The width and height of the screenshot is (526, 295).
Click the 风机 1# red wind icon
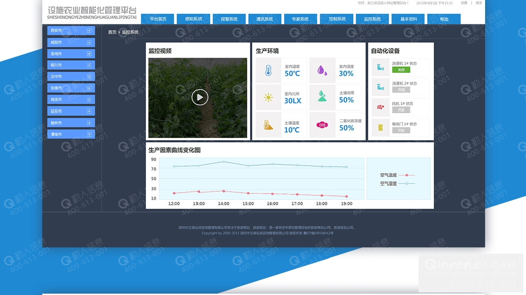tap(380, 107)
